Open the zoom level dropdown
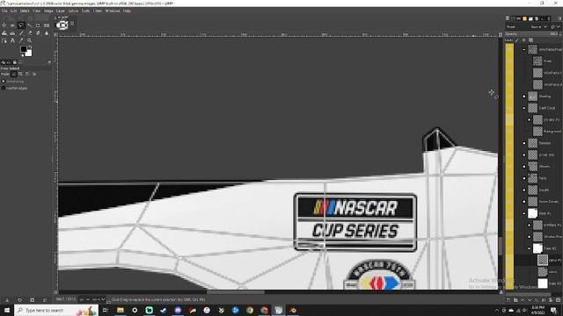Viewport: 563px width, 316px height. 99,299
